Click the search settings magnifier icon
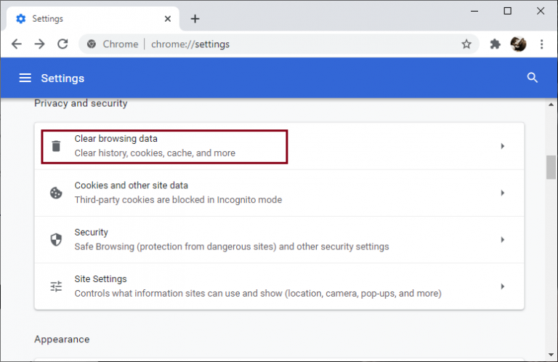This screenshot has width=558, height=362. (532, 78)
